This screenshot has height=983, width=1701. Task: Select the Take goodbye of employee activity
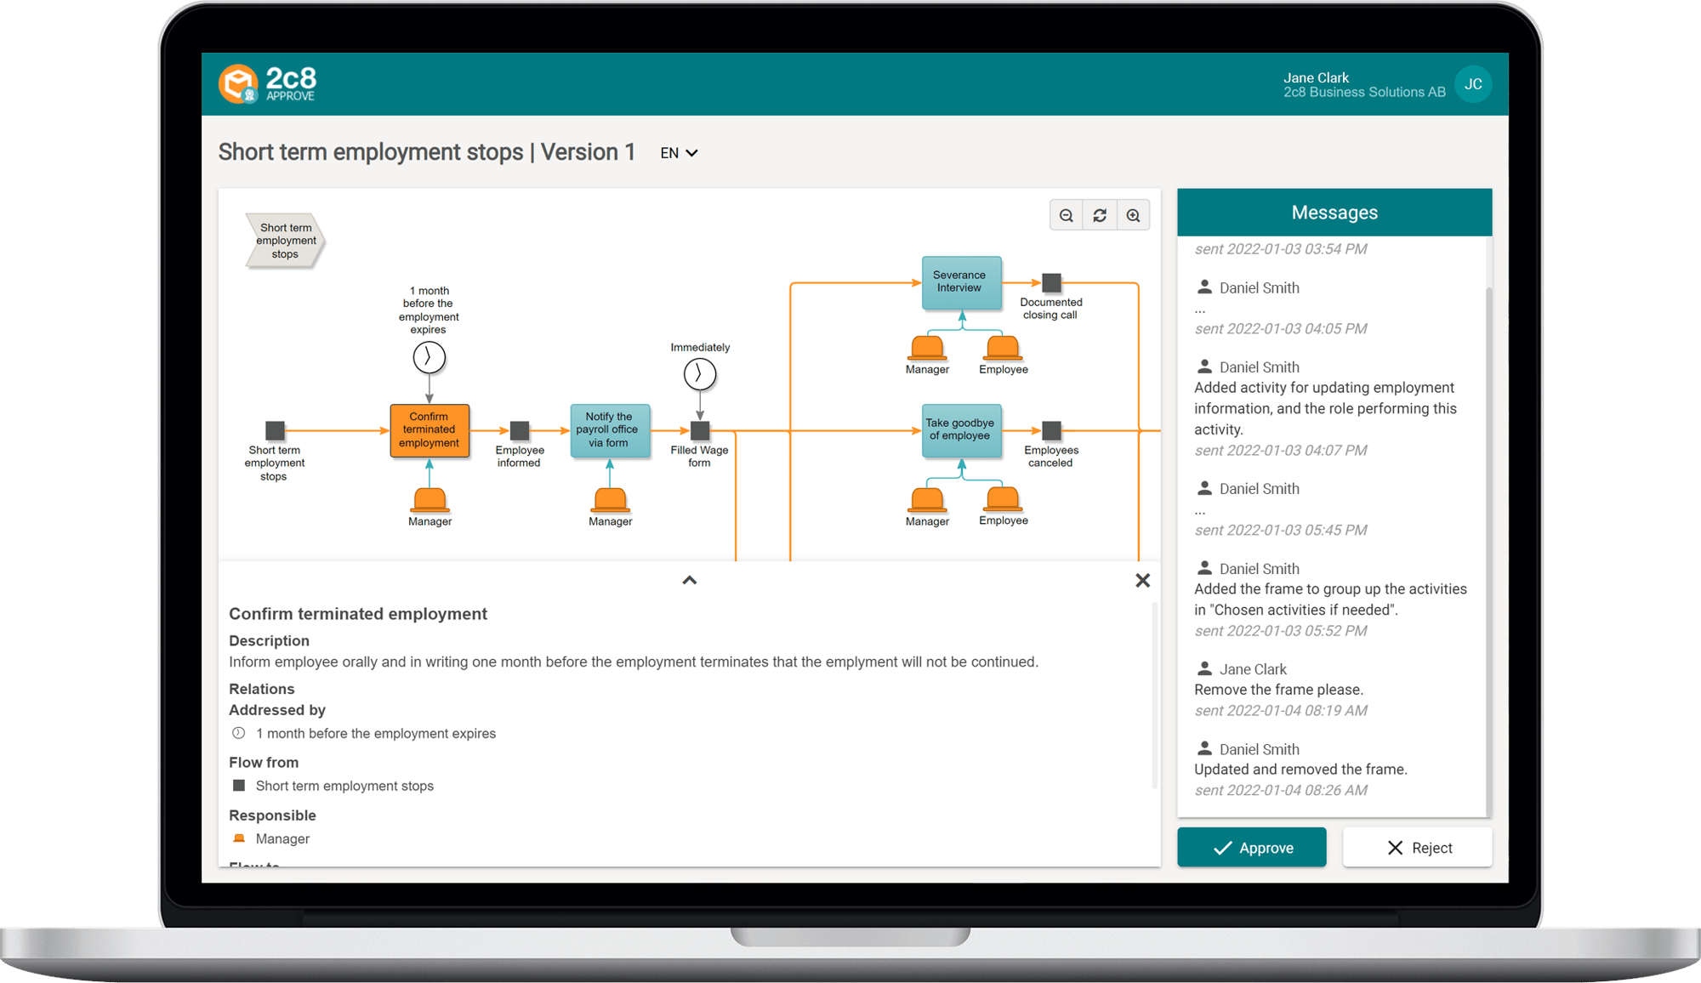coord(961,430)
